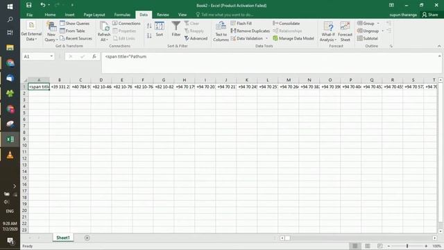444x250 pixels.
Task: Click Forecast Sheet
Action: point(345,32)
